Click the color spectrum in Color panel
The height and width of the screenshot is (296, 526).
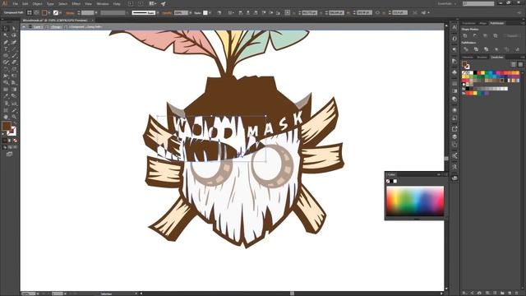(415, 201)
